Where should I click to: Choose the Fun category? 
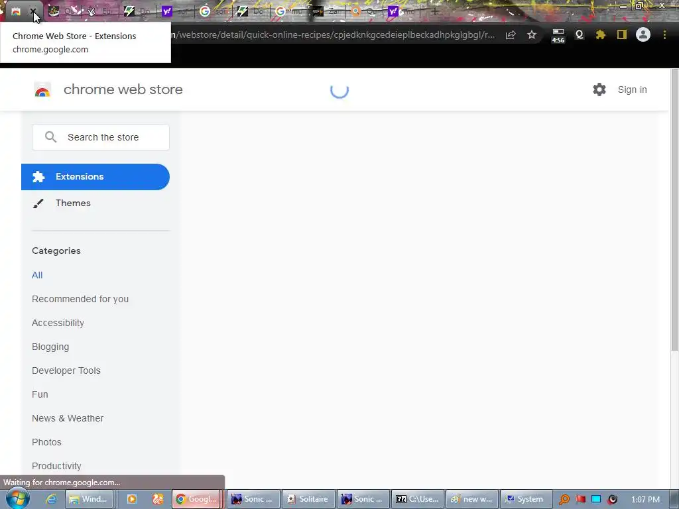40,394
